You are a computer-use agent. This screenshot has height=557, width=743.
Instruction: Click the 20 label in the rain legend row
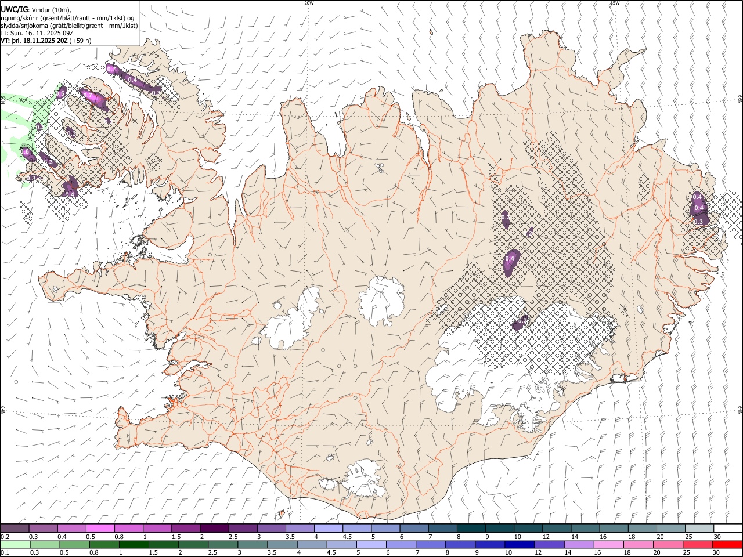[x=657, y=553]
